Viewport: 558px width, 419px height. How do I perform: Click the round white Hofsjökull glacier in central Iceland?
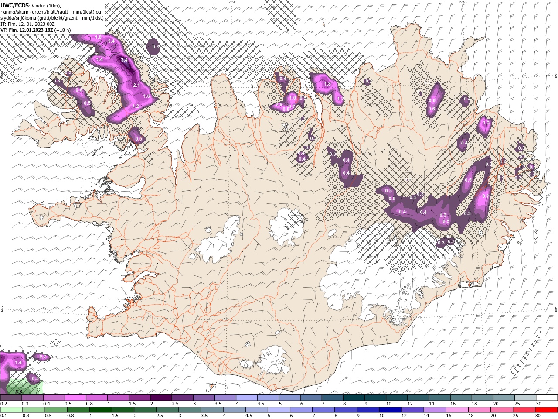286,226
